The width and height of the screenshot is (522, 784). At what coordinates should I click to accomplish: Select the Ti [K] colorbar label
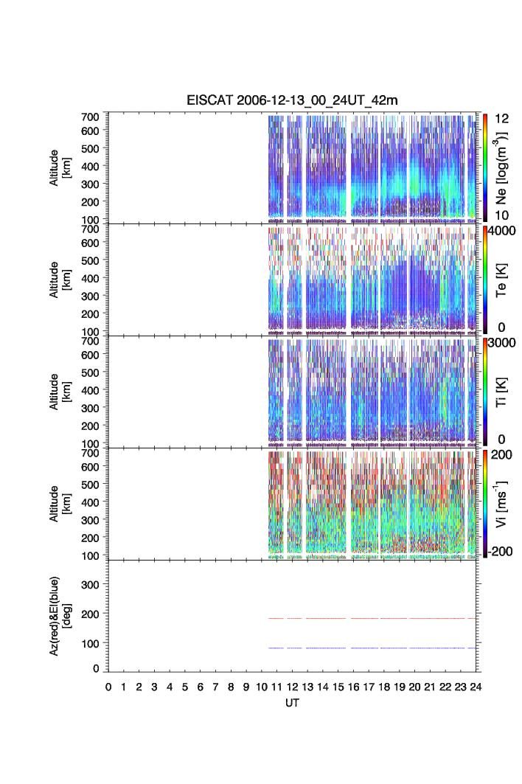501,392
